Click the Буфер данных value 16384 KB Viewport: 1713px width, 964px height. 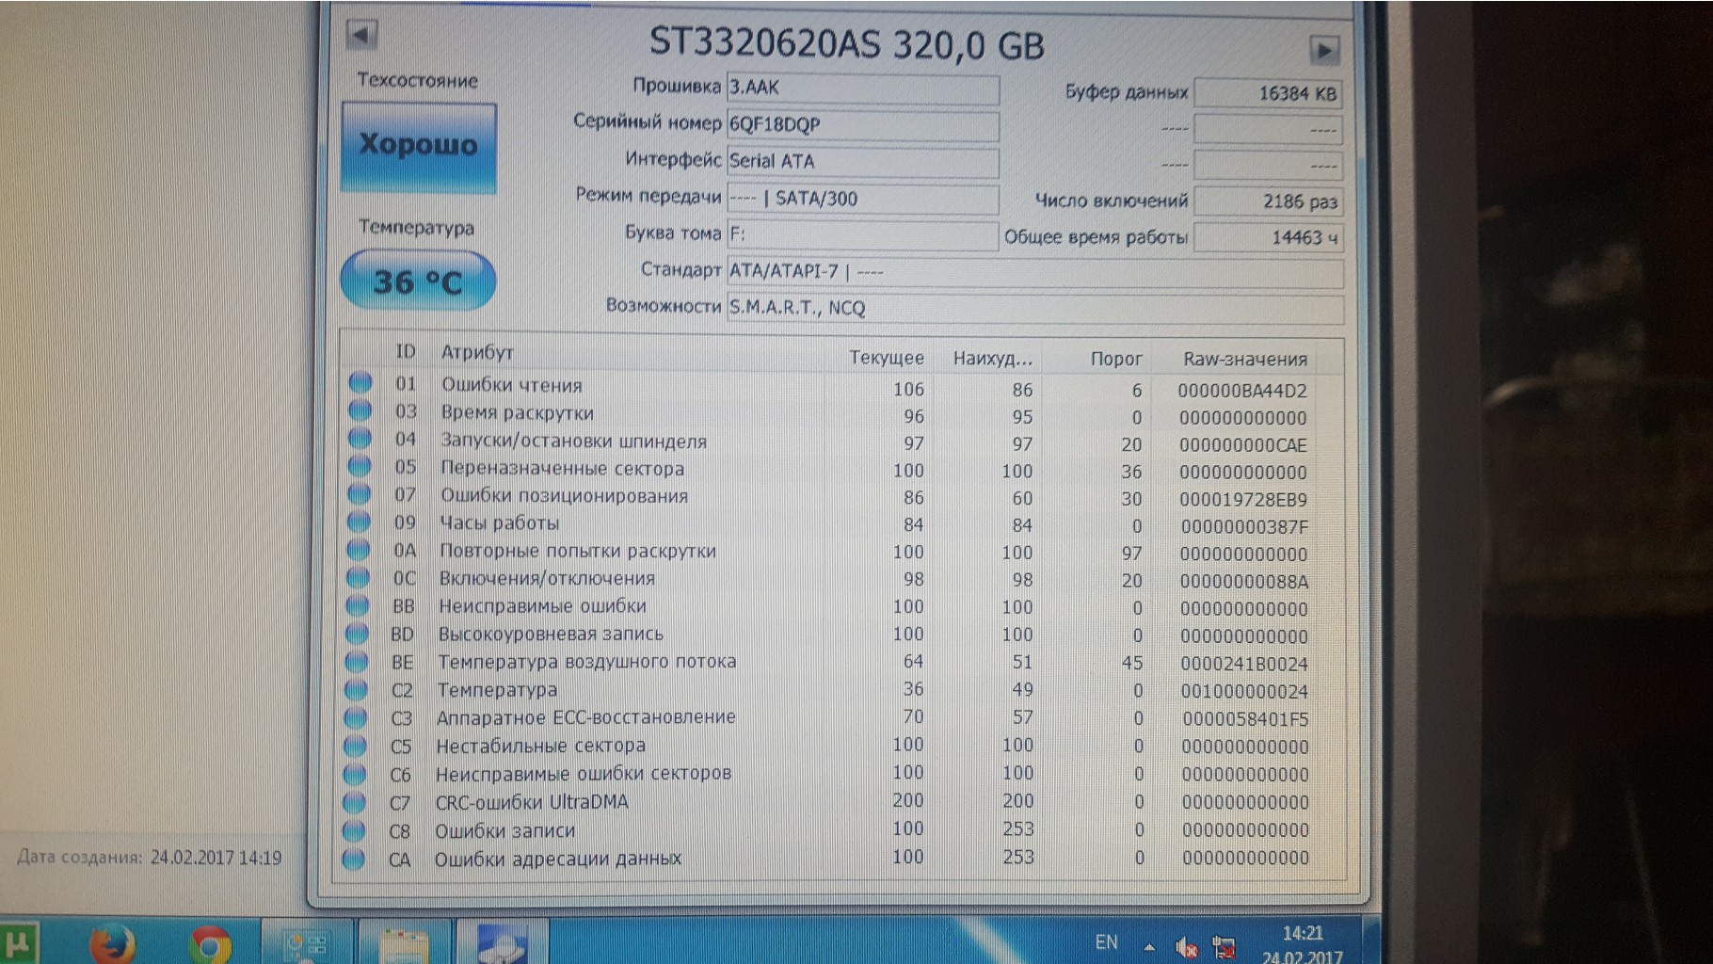pos(1268,93)
